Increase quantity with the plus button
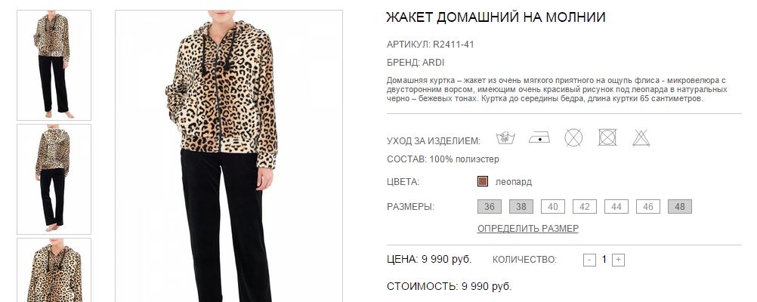 point(619,260)
